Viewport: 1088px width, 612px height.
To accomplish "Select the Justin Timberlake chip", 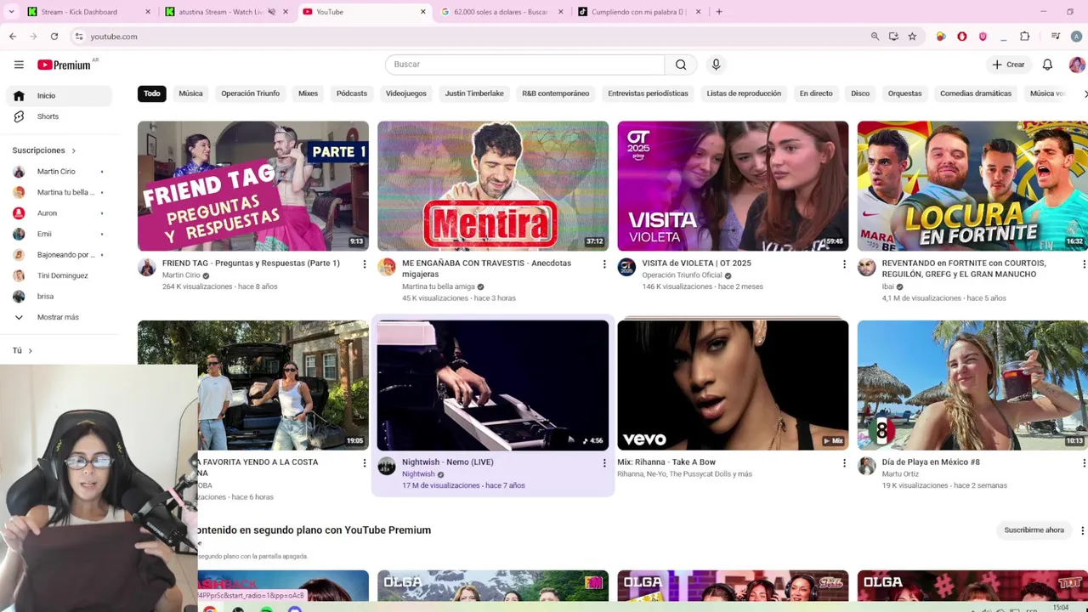I will pyautogui.click(x=474, y=93).
